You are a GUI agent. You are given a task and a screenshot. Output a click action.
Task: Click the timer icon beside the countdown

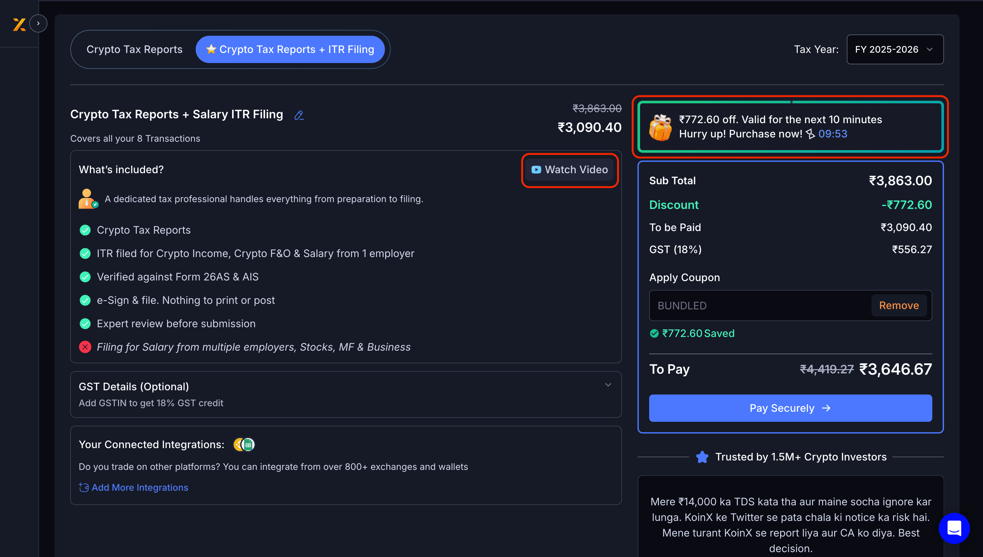[x=810, y=134]
